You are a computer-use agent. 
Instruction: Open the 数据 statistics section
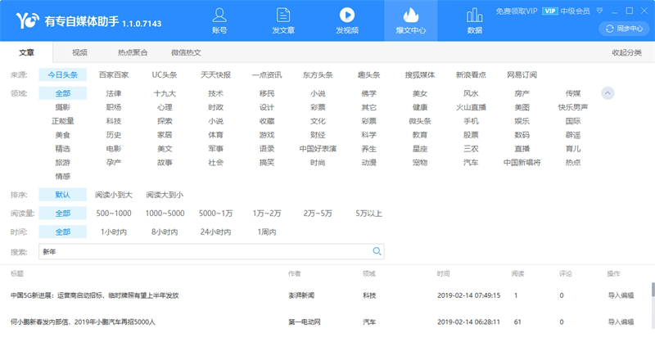tap(475, 20)
